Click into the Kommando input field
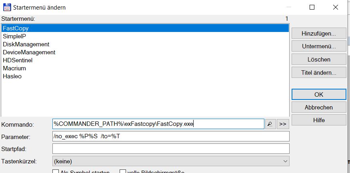Image resolution: width=350 pixels, height=173 pixels. click(x=158, y=124)
